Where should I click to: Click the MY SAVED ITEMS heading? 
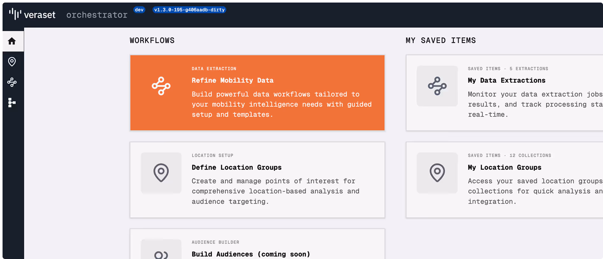441,40
